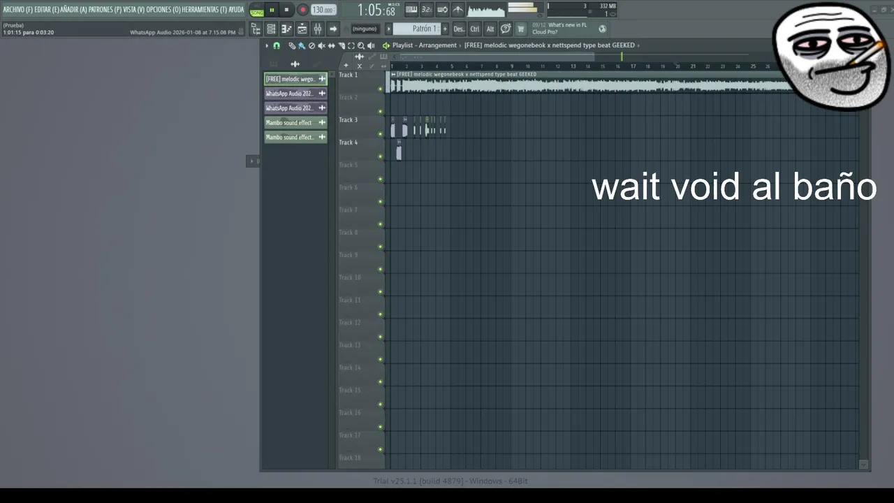The width and height of the screenshot is (894, 503).
Task: Click the Alt button
Action: [490, 29]
